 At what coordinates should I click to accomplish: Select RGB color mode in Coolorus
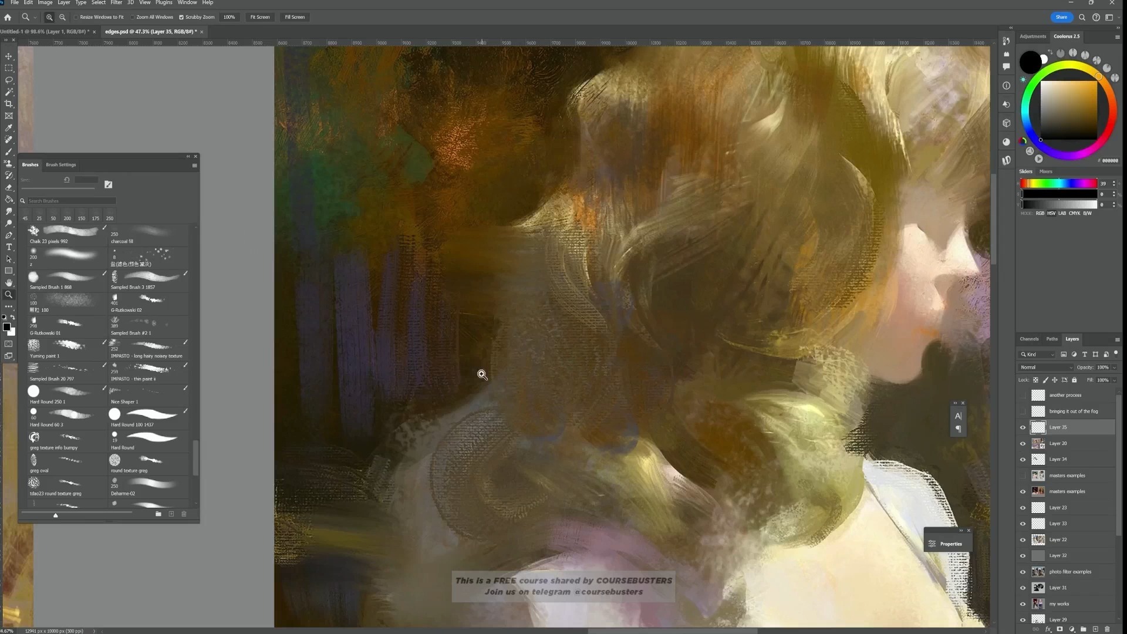click(x=1040, y=213)
